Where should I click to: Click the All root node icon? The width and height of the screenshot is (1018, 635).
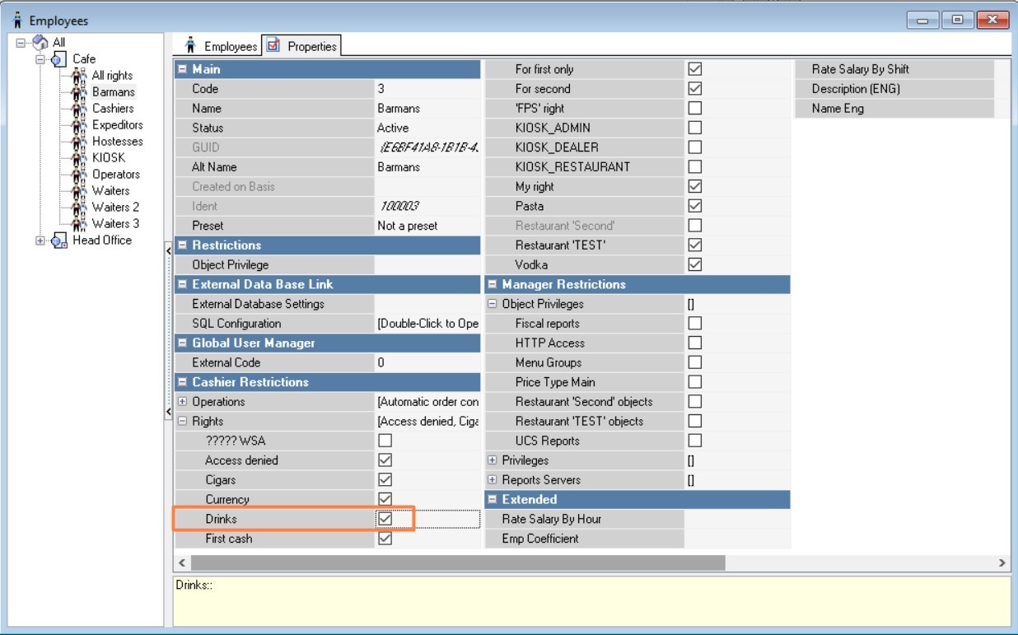coord(40,43)
